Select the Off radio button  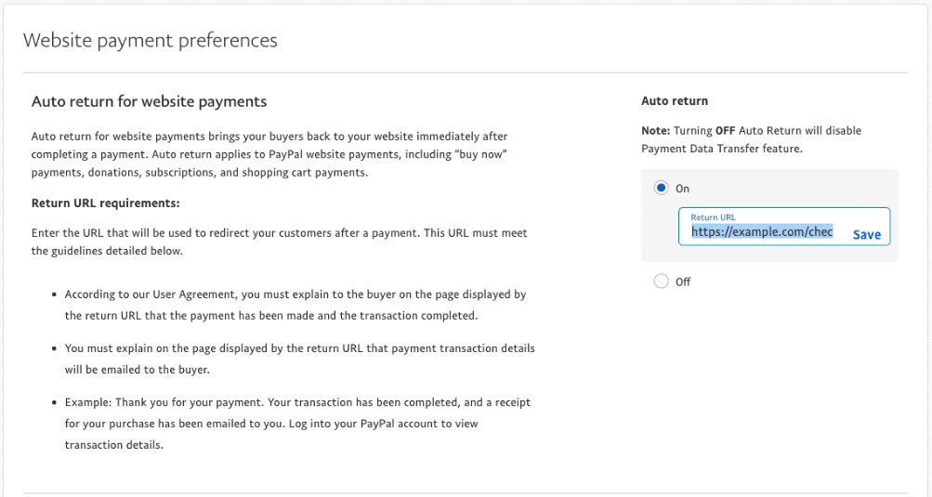(662, 281)
